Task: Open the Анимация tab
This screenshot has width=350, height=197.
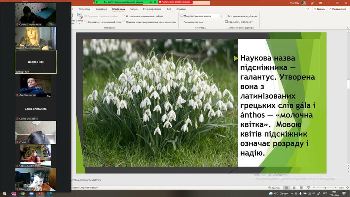Action: 101,9
